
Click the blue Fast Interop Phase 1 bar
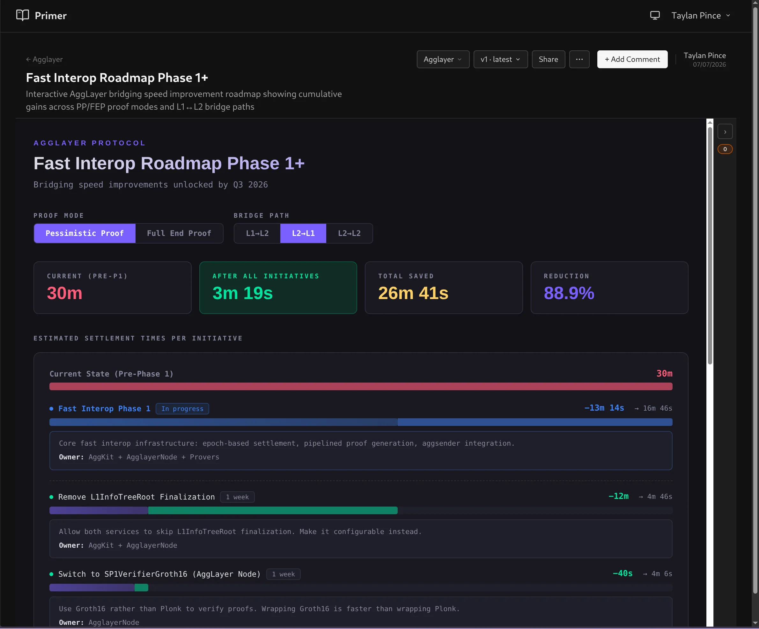pyautogui.click(x=361, y=422)
